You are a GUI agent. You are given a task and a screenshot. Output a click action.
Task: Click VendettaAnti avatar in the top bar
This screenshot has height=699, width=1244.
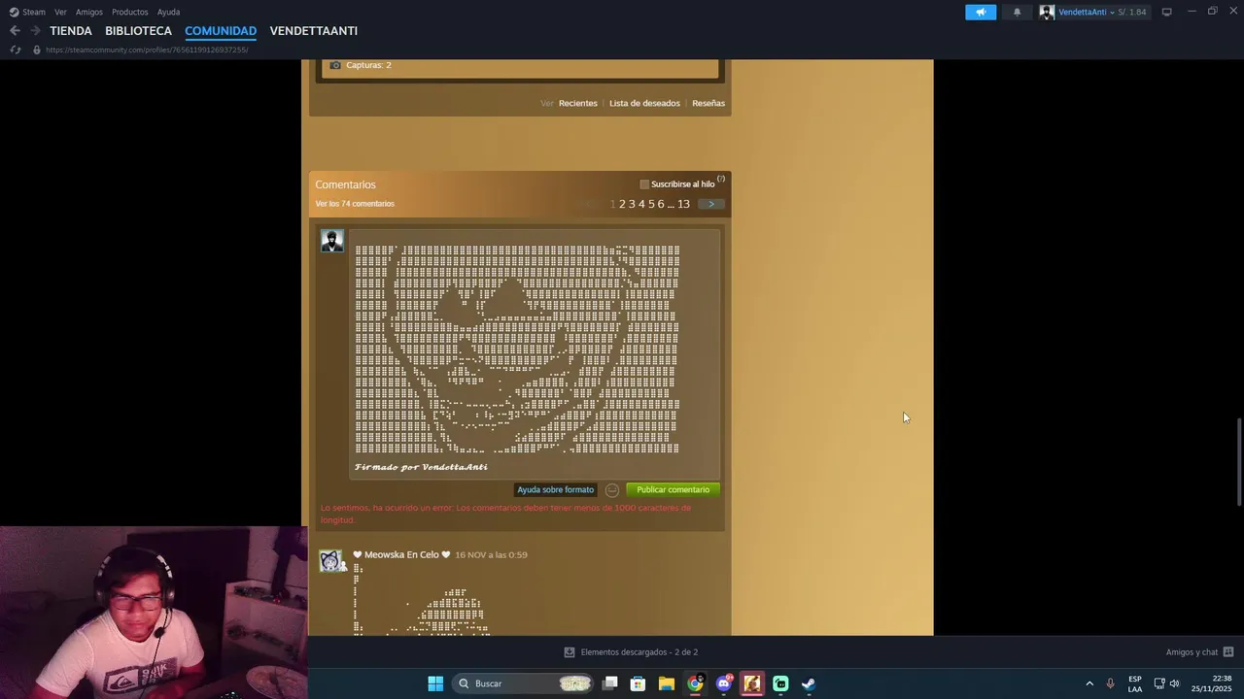point(1047,12)
